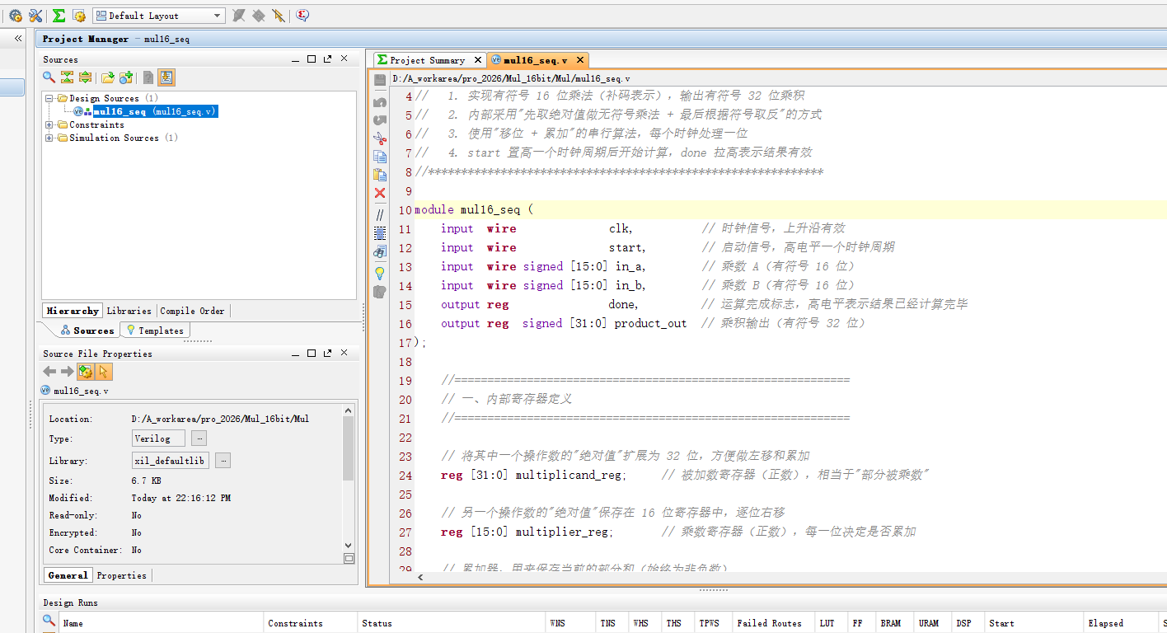Float the Sources panel with its pop-out icon
Viewport: 1167px width, 633px height.
point(327,59)
